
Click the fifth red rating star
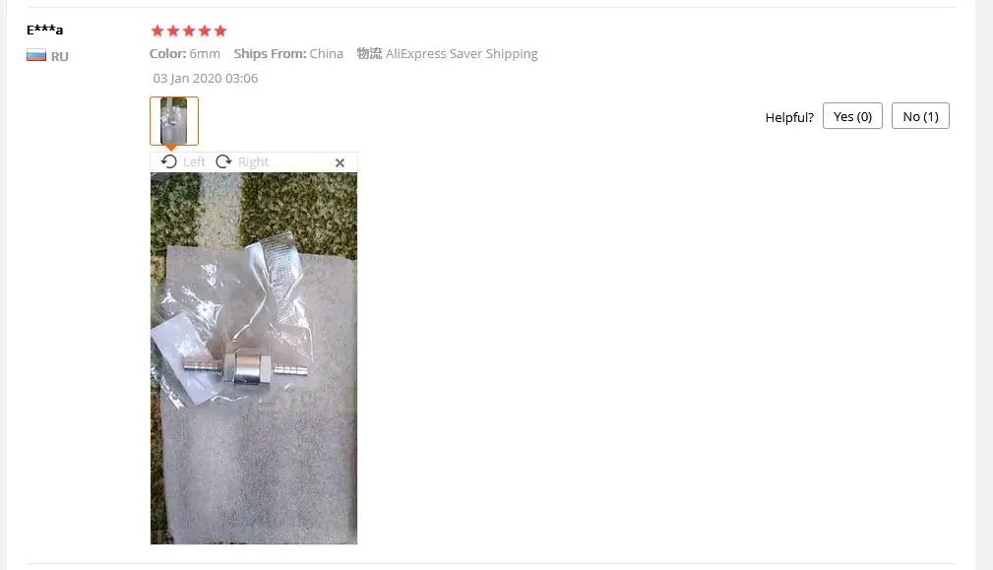(x=220, y=31)
